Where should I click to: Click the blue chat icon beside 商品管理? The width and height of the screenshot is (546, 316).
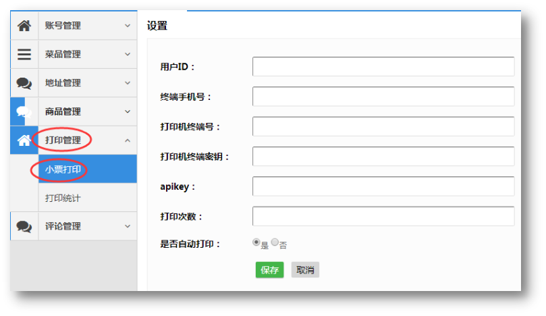(x=24, y=111)
